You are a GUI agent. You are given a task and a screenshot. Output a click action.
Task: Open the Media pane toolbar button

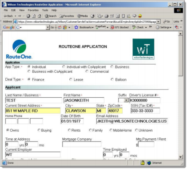coord(83,16)
